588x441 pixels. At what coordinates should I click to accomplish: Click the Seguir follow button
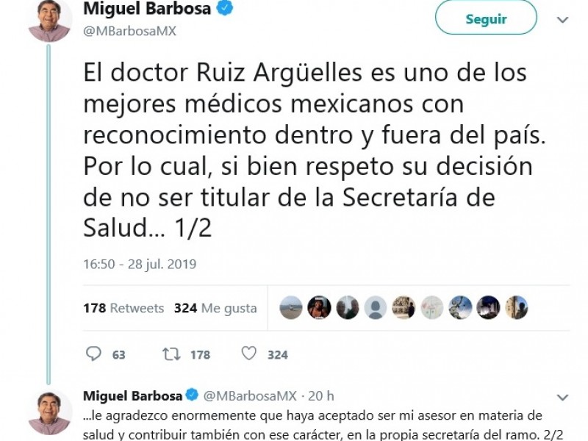(486, 18)
